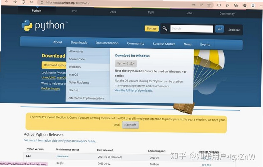The height and width of the screenshot is (167, 263).
Task: Click the yellow Donate button
Action: [152, 28]
